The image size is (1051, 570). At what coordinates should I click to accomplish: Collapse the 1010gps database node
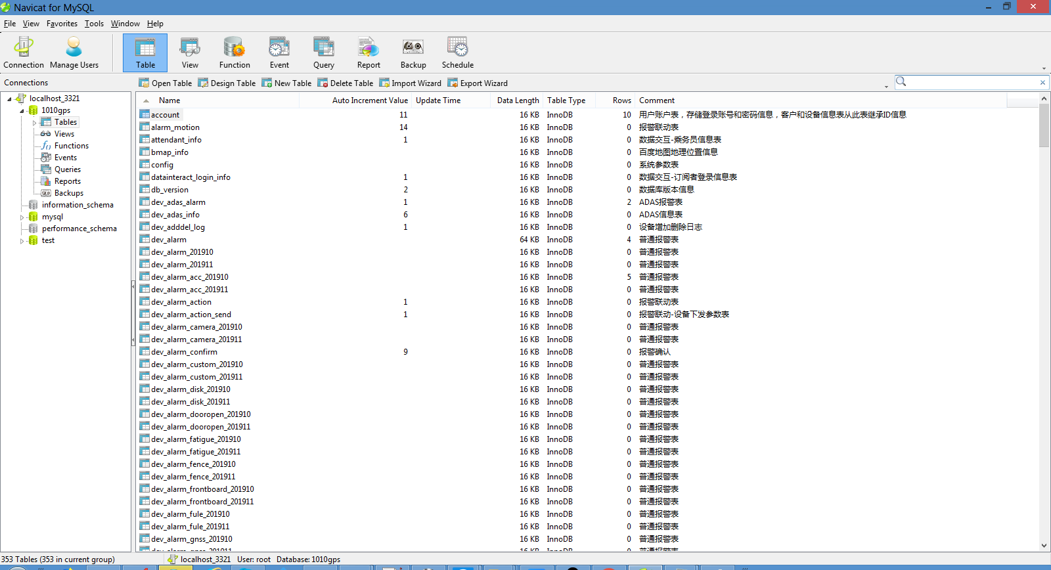coord(22,111)
